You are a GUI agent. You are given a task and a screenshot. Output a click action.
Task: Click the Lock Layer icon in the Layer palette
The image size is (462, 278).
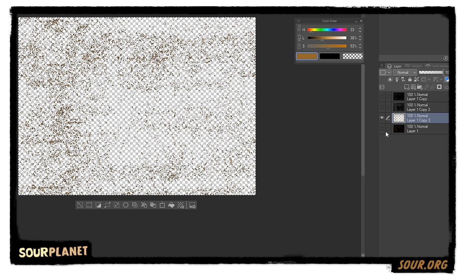click(x=410, y=79)
